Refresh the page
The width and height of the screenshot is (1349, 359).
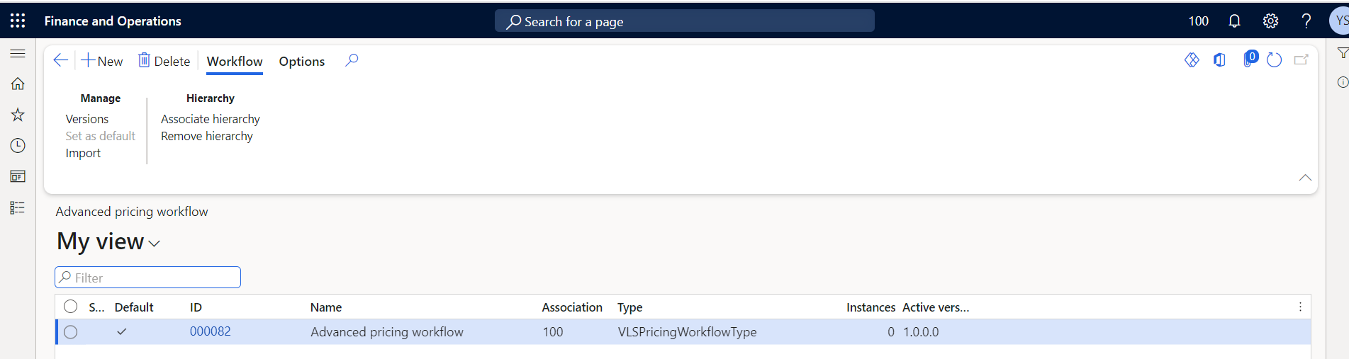click(1274, 60)
